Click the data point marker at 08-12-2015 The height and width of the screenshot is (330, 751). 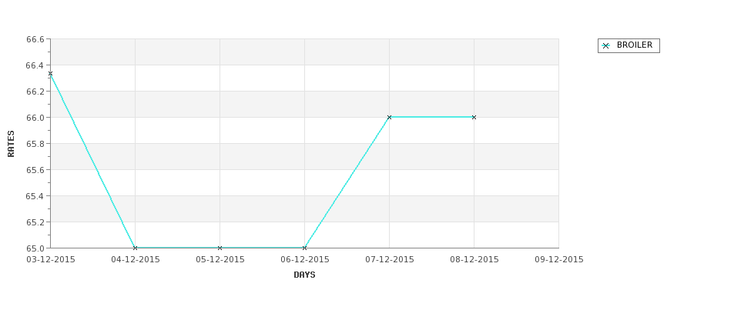(x=474, y=117)
